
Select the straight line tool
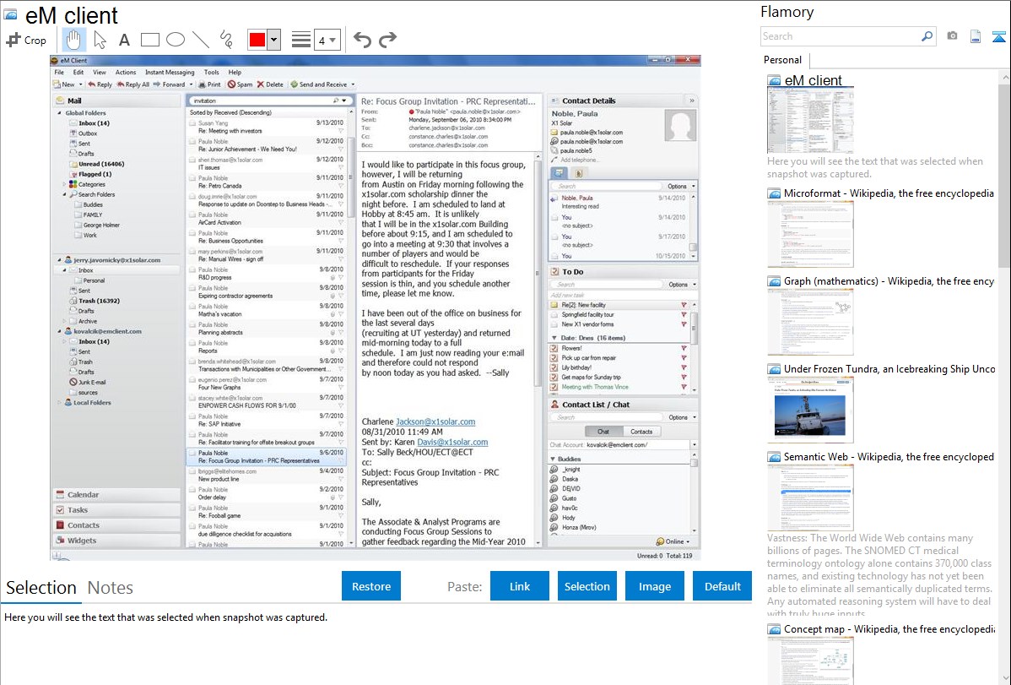(201, 40)
